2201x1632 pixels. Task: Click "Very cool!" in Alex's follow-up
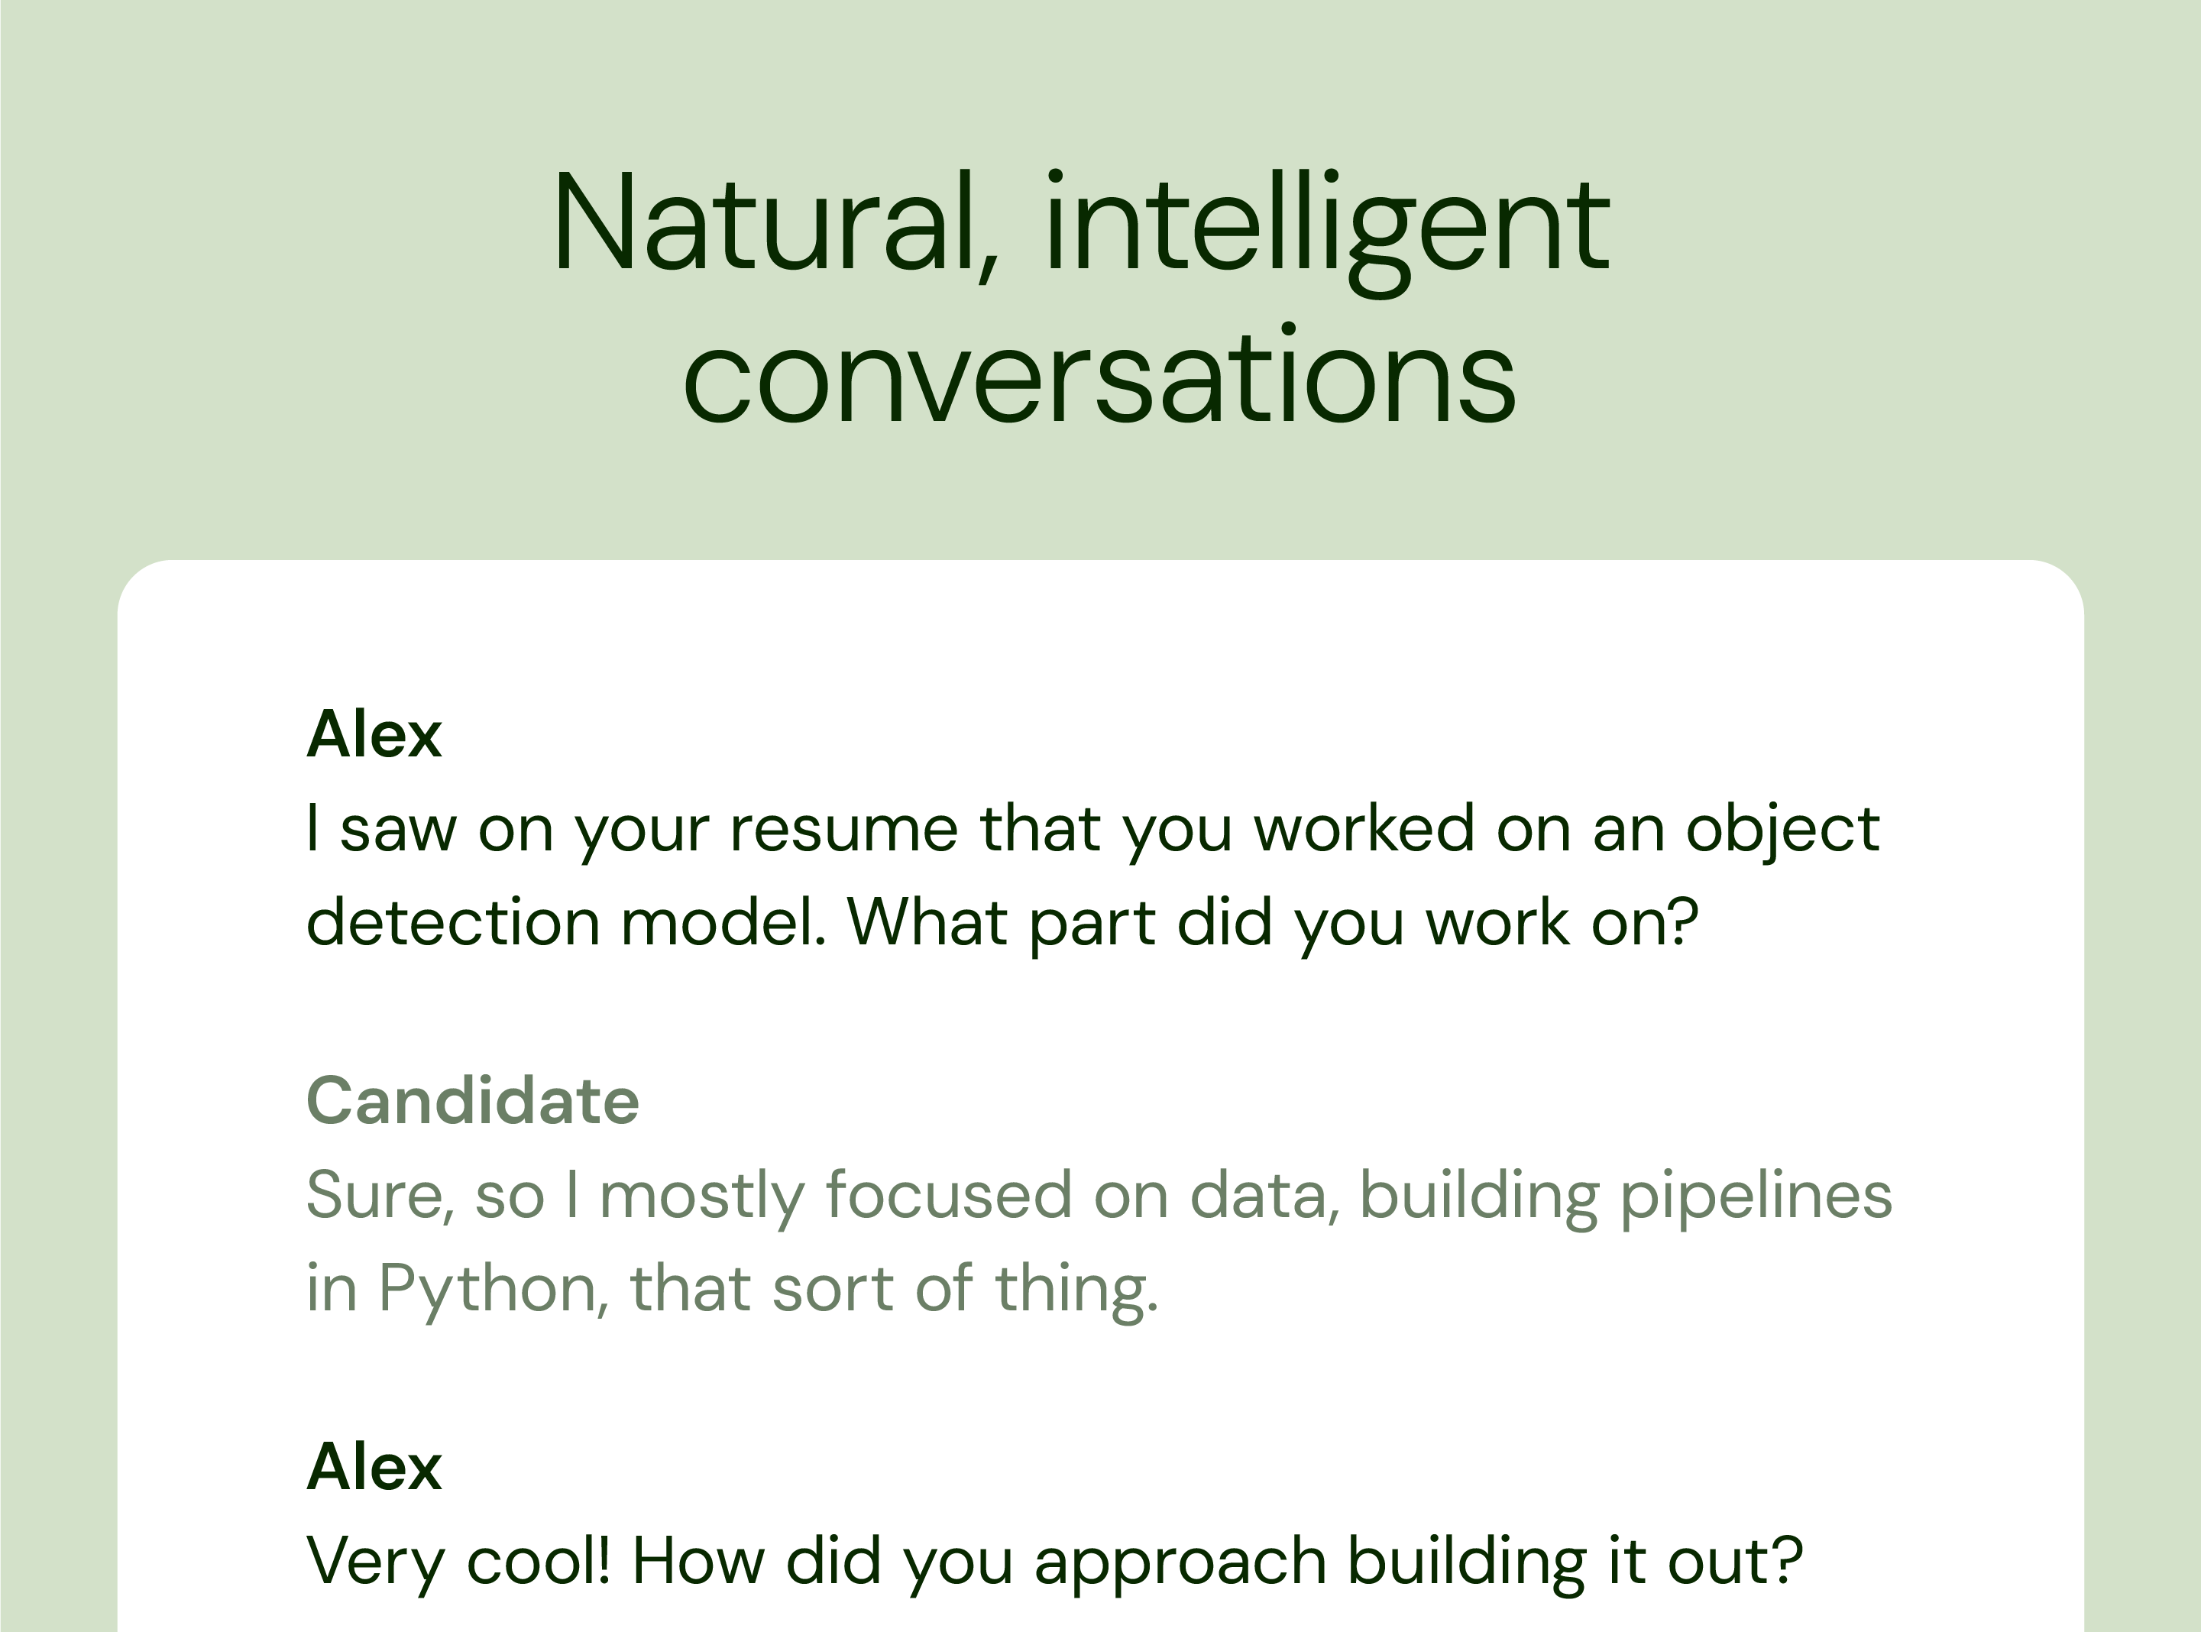click(458, 1562)
